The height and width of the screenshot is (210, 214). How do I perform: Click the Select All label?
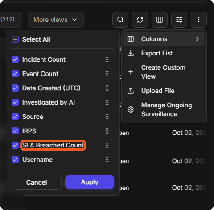(36, 39)
